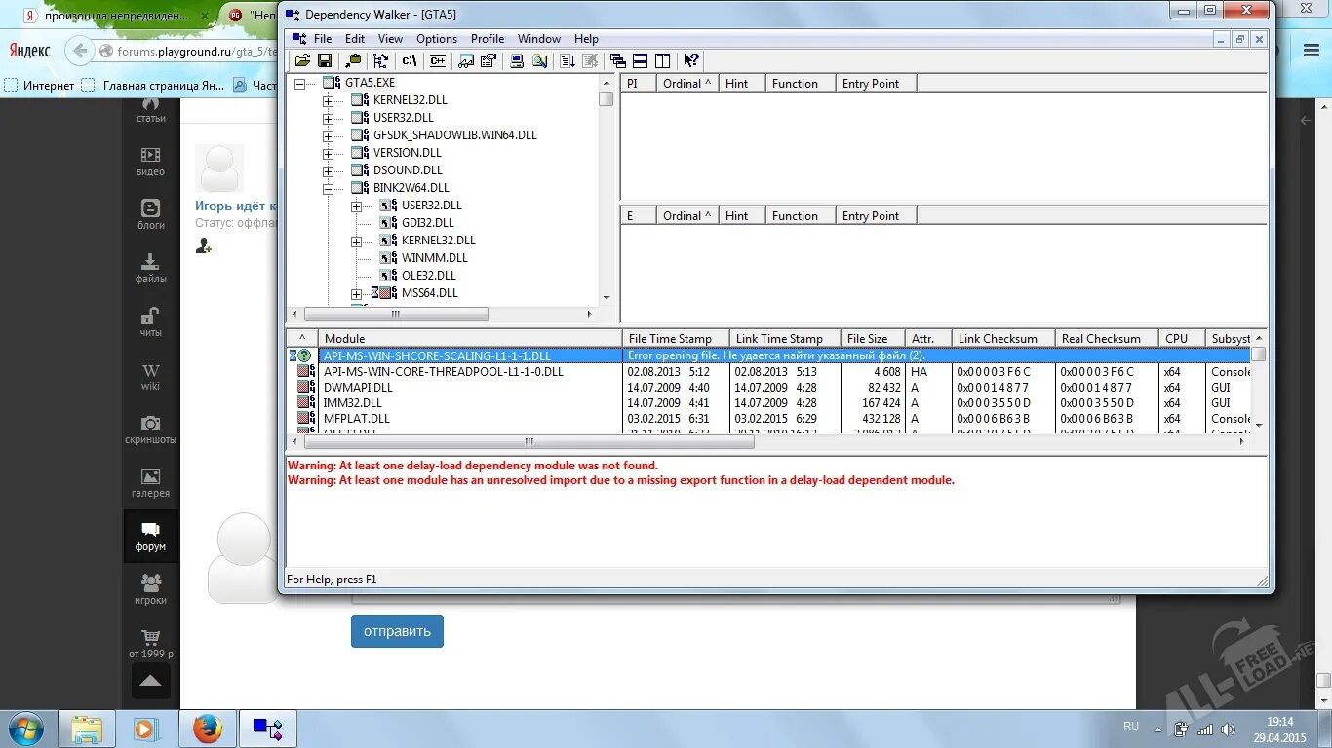
Task: Open System Information computer icon
Action: [517, 60]
